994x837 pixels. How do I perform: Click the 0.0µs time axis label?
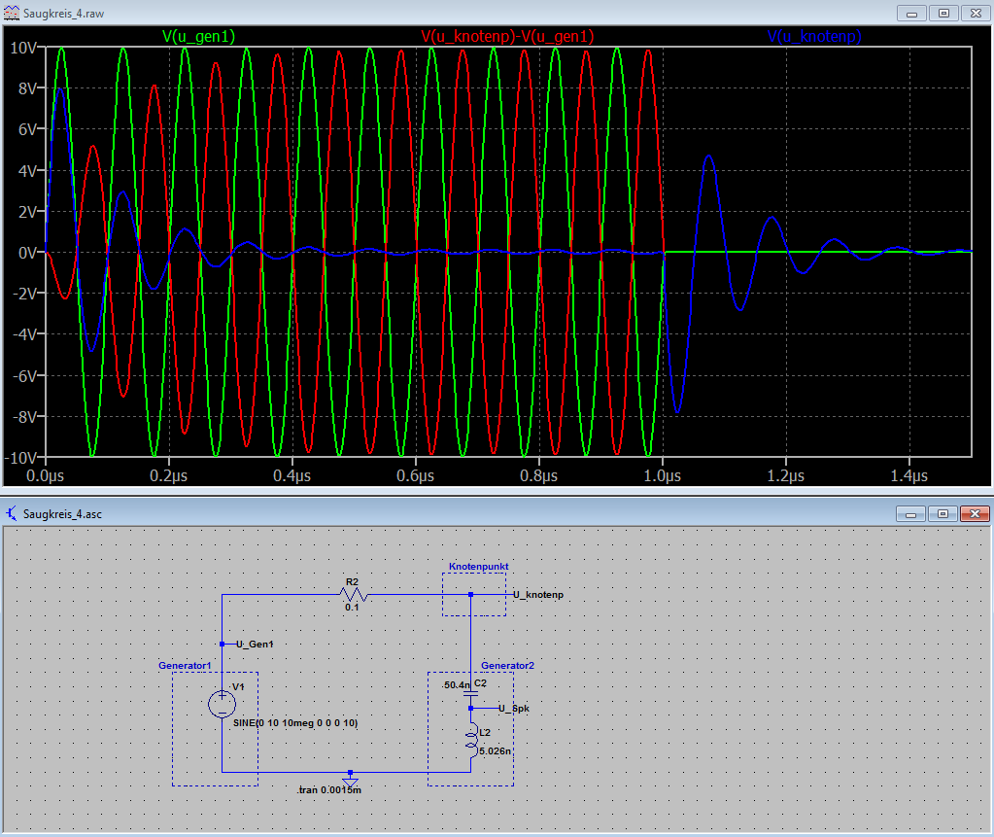(x=45, y=476)
